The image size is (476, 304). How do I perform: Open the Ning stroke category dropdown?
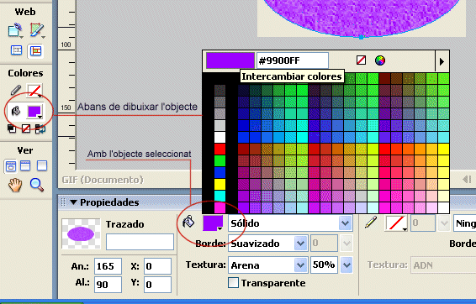[x=464, y=223]
